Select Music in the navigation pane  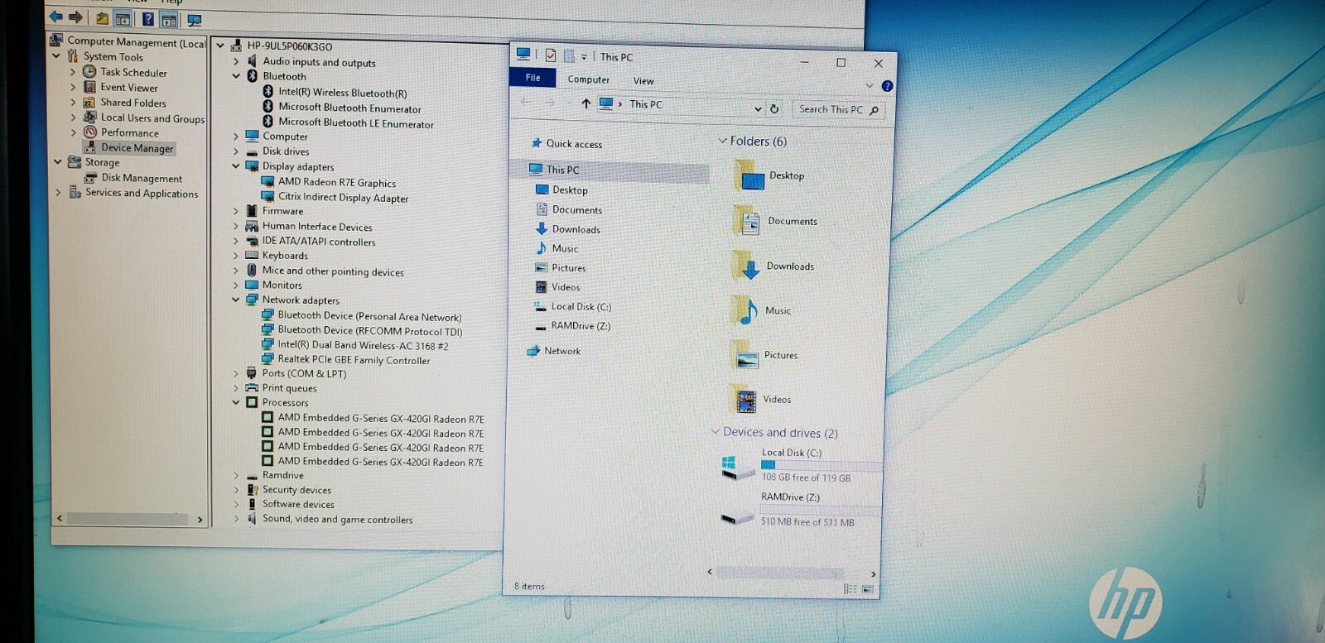(565, 248)
